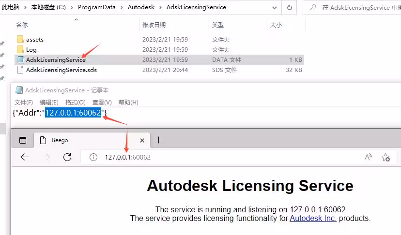Open Notepad 格式(O) menu
401x235 pixels.
pos(76,103)
